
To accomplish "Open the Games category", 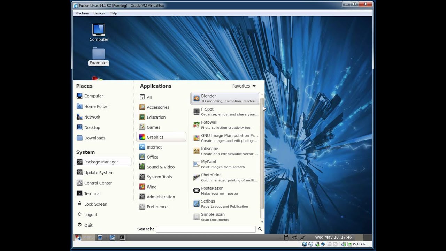I will [161, 127].
